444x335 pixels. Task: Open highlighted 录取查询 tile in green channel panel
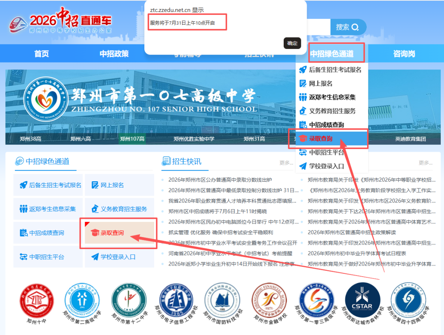[x=119, y=233]
